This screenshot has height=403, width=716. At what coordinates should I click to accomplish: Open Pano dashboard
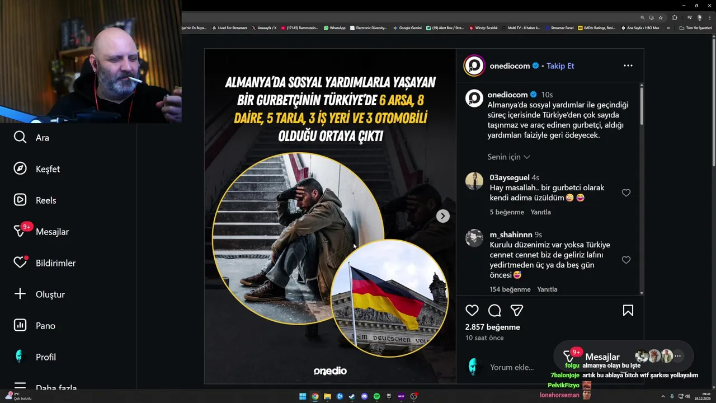[x=34, y=325]
